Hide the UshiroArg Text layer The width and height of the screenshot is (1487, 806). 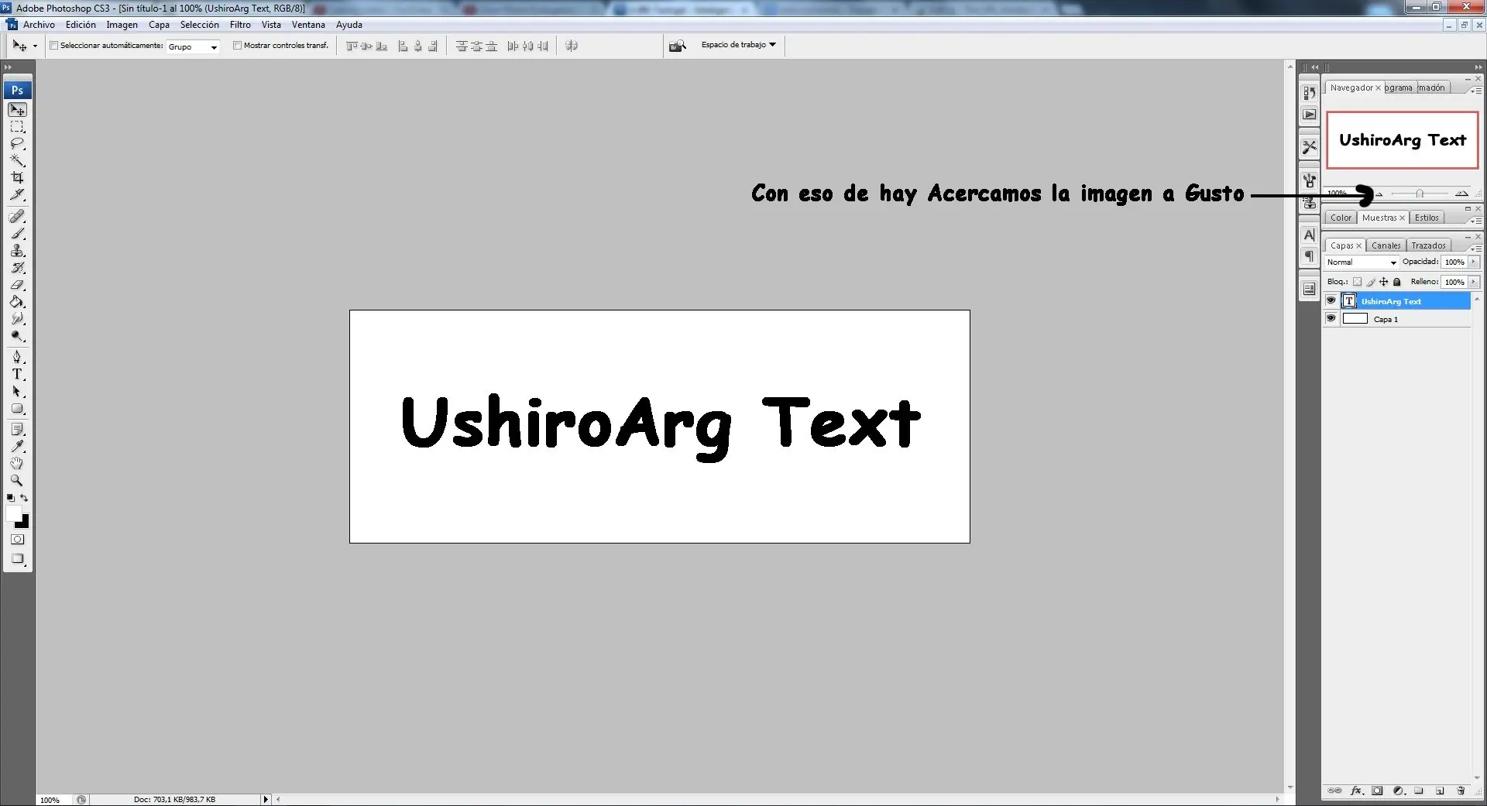pos(1331,300)
